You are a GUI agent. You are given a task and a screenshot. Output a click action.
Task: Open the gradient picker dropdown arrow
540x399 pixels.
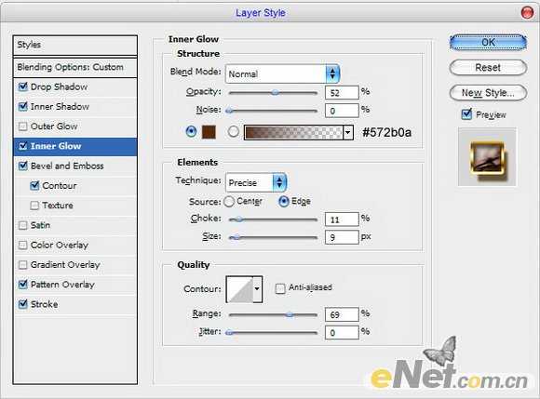[x=348, y=132]
